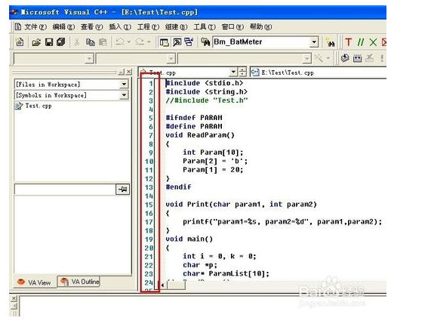
Task: Click the Copy icon in toolbar
Action: pyautogui.click(x=91, y=42)
